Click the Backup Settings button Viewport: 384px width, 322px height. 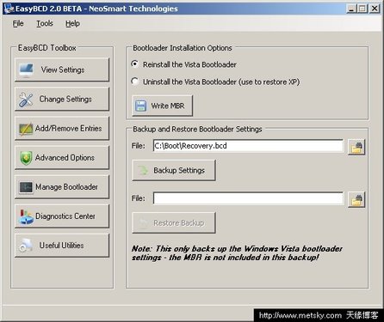(x=174, y=170)
